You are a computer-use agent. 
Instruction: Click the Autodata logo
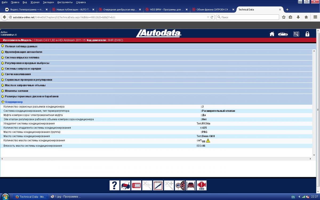(159, 33)
